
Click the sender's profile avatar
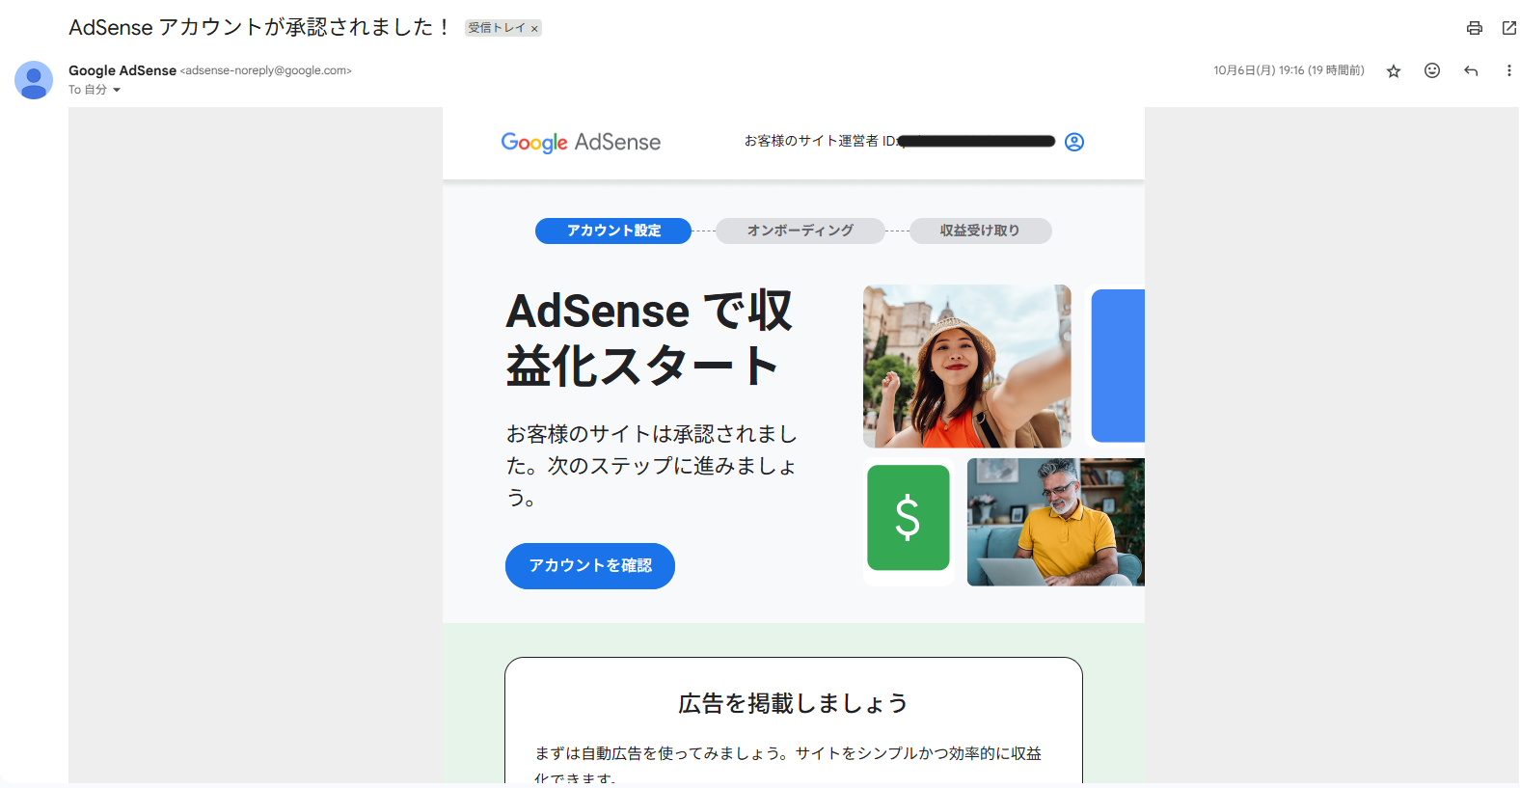click(34, 80)
